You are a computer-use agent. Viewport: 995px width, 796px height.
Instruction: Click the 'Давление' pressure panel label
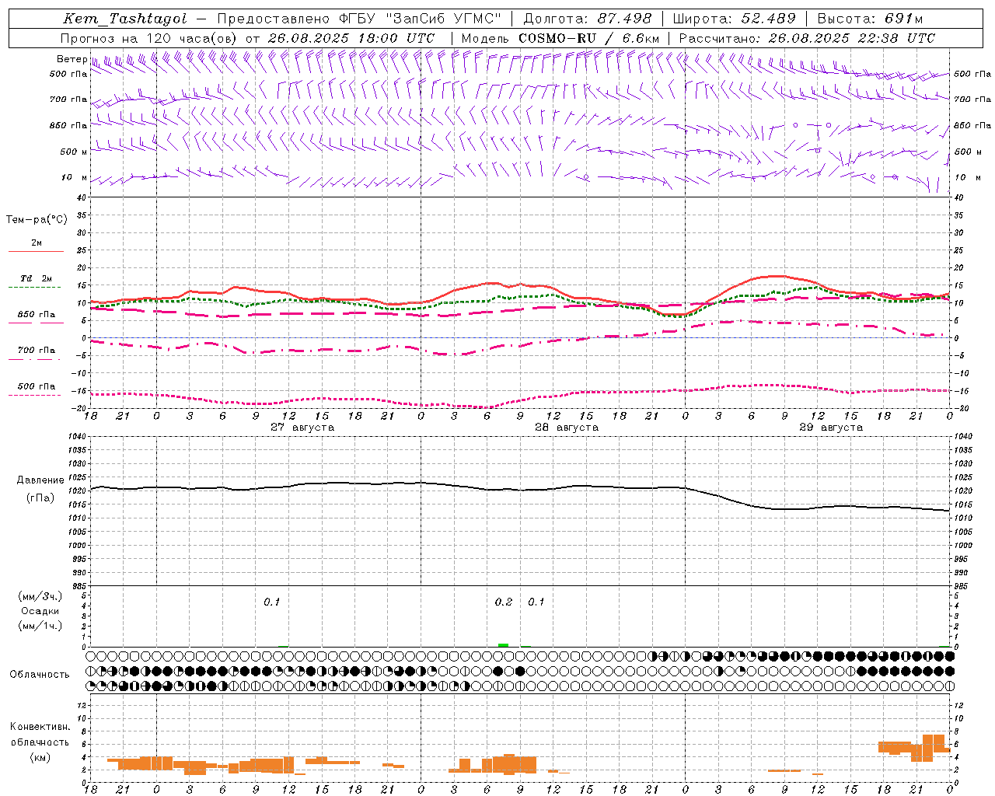(40, 480)
